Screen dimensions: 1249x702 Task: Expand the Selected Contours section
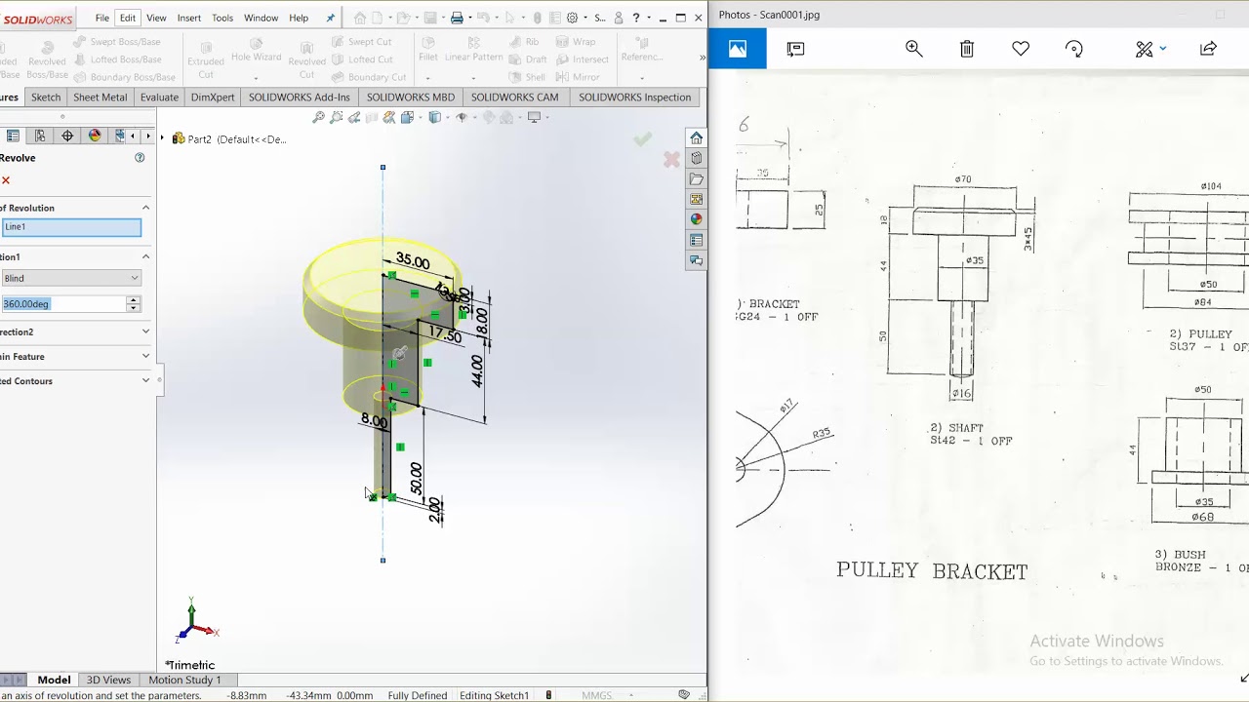145,381
